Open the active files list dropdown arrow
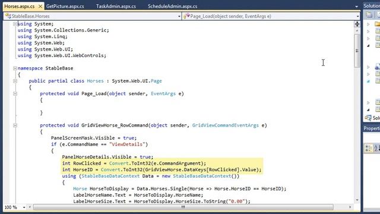This screenshot has width=380, height=214. pyautogui.click(x=356, y=7)
